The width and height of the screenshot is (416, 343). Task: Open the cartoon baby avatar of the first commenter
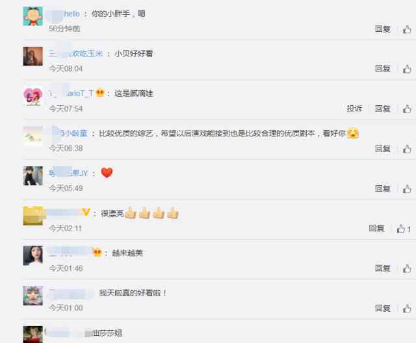tap(33, 16)
